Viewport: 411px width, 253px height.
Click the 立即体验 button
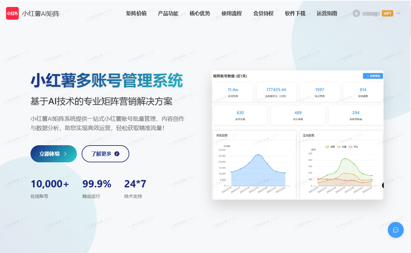(54, 154)
